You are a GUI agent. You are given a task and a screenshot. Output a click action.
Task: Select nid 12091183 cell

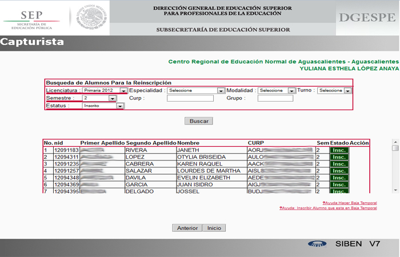tap(66, 150)
